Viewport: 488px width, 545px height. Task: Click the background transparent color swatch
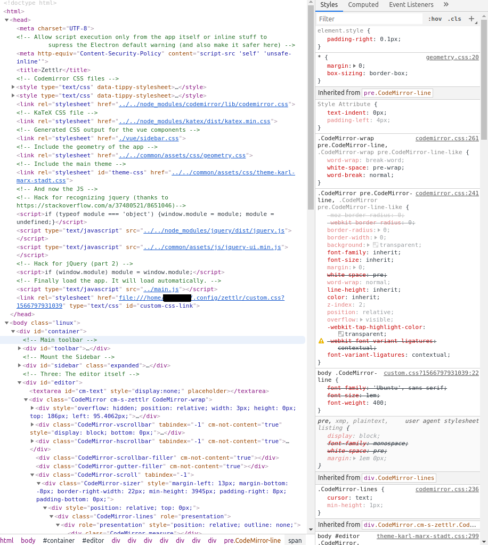[376, 245]
